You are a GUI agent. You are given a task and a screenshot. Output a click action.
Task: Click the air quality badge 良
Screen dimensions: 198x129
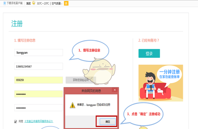click(66, 3)
